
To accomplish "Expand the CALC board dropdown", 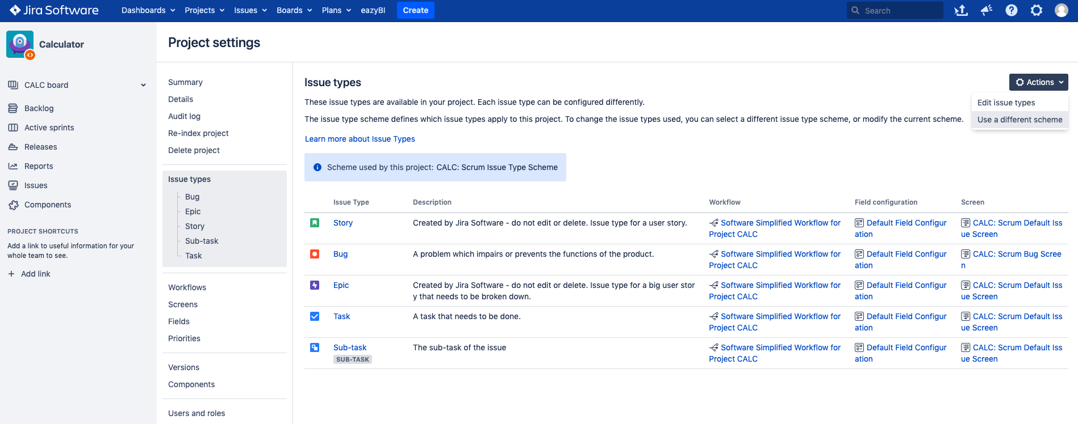I will [x=143, y=85].
